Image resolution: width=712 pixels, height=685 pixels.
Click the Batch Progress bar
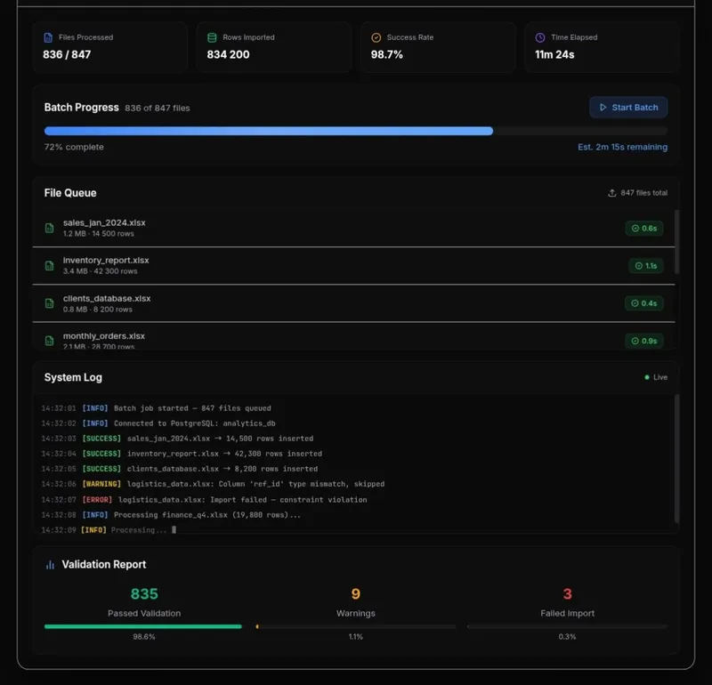355,131
